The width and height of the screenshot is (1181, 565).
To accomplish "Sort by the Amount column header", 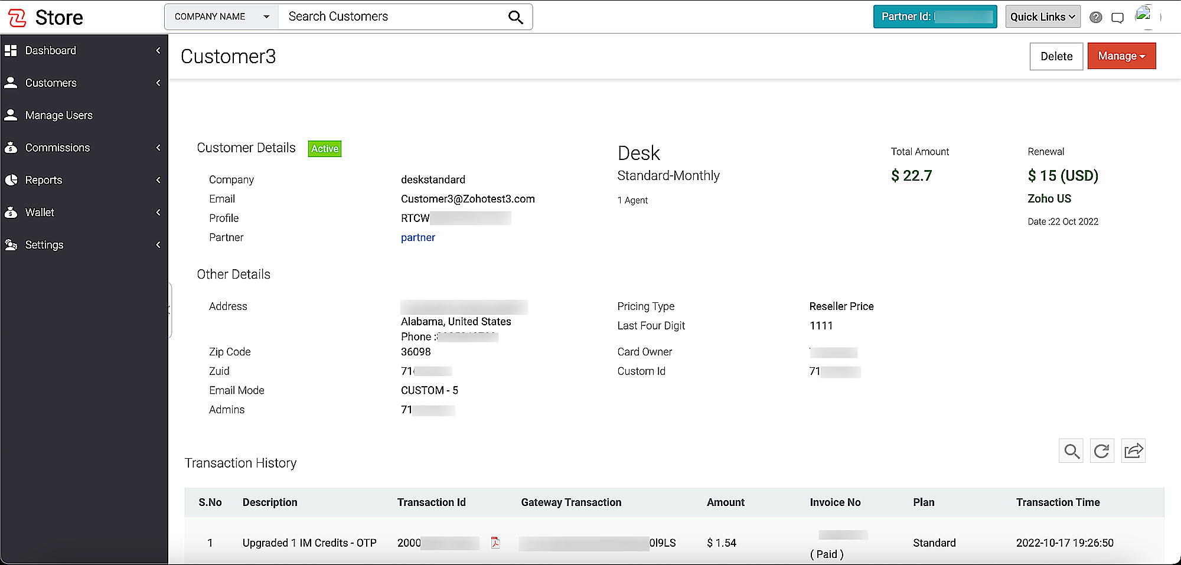I will click(726, 502).
